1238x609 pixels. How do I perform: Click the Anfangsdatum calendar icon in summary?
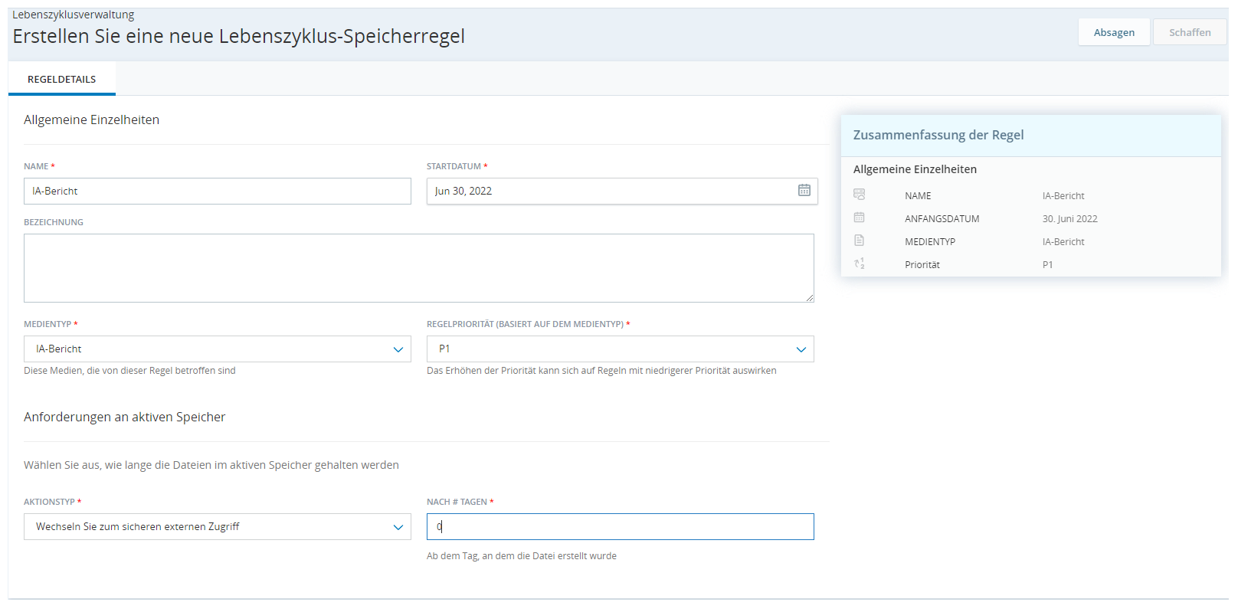(859, 218)
